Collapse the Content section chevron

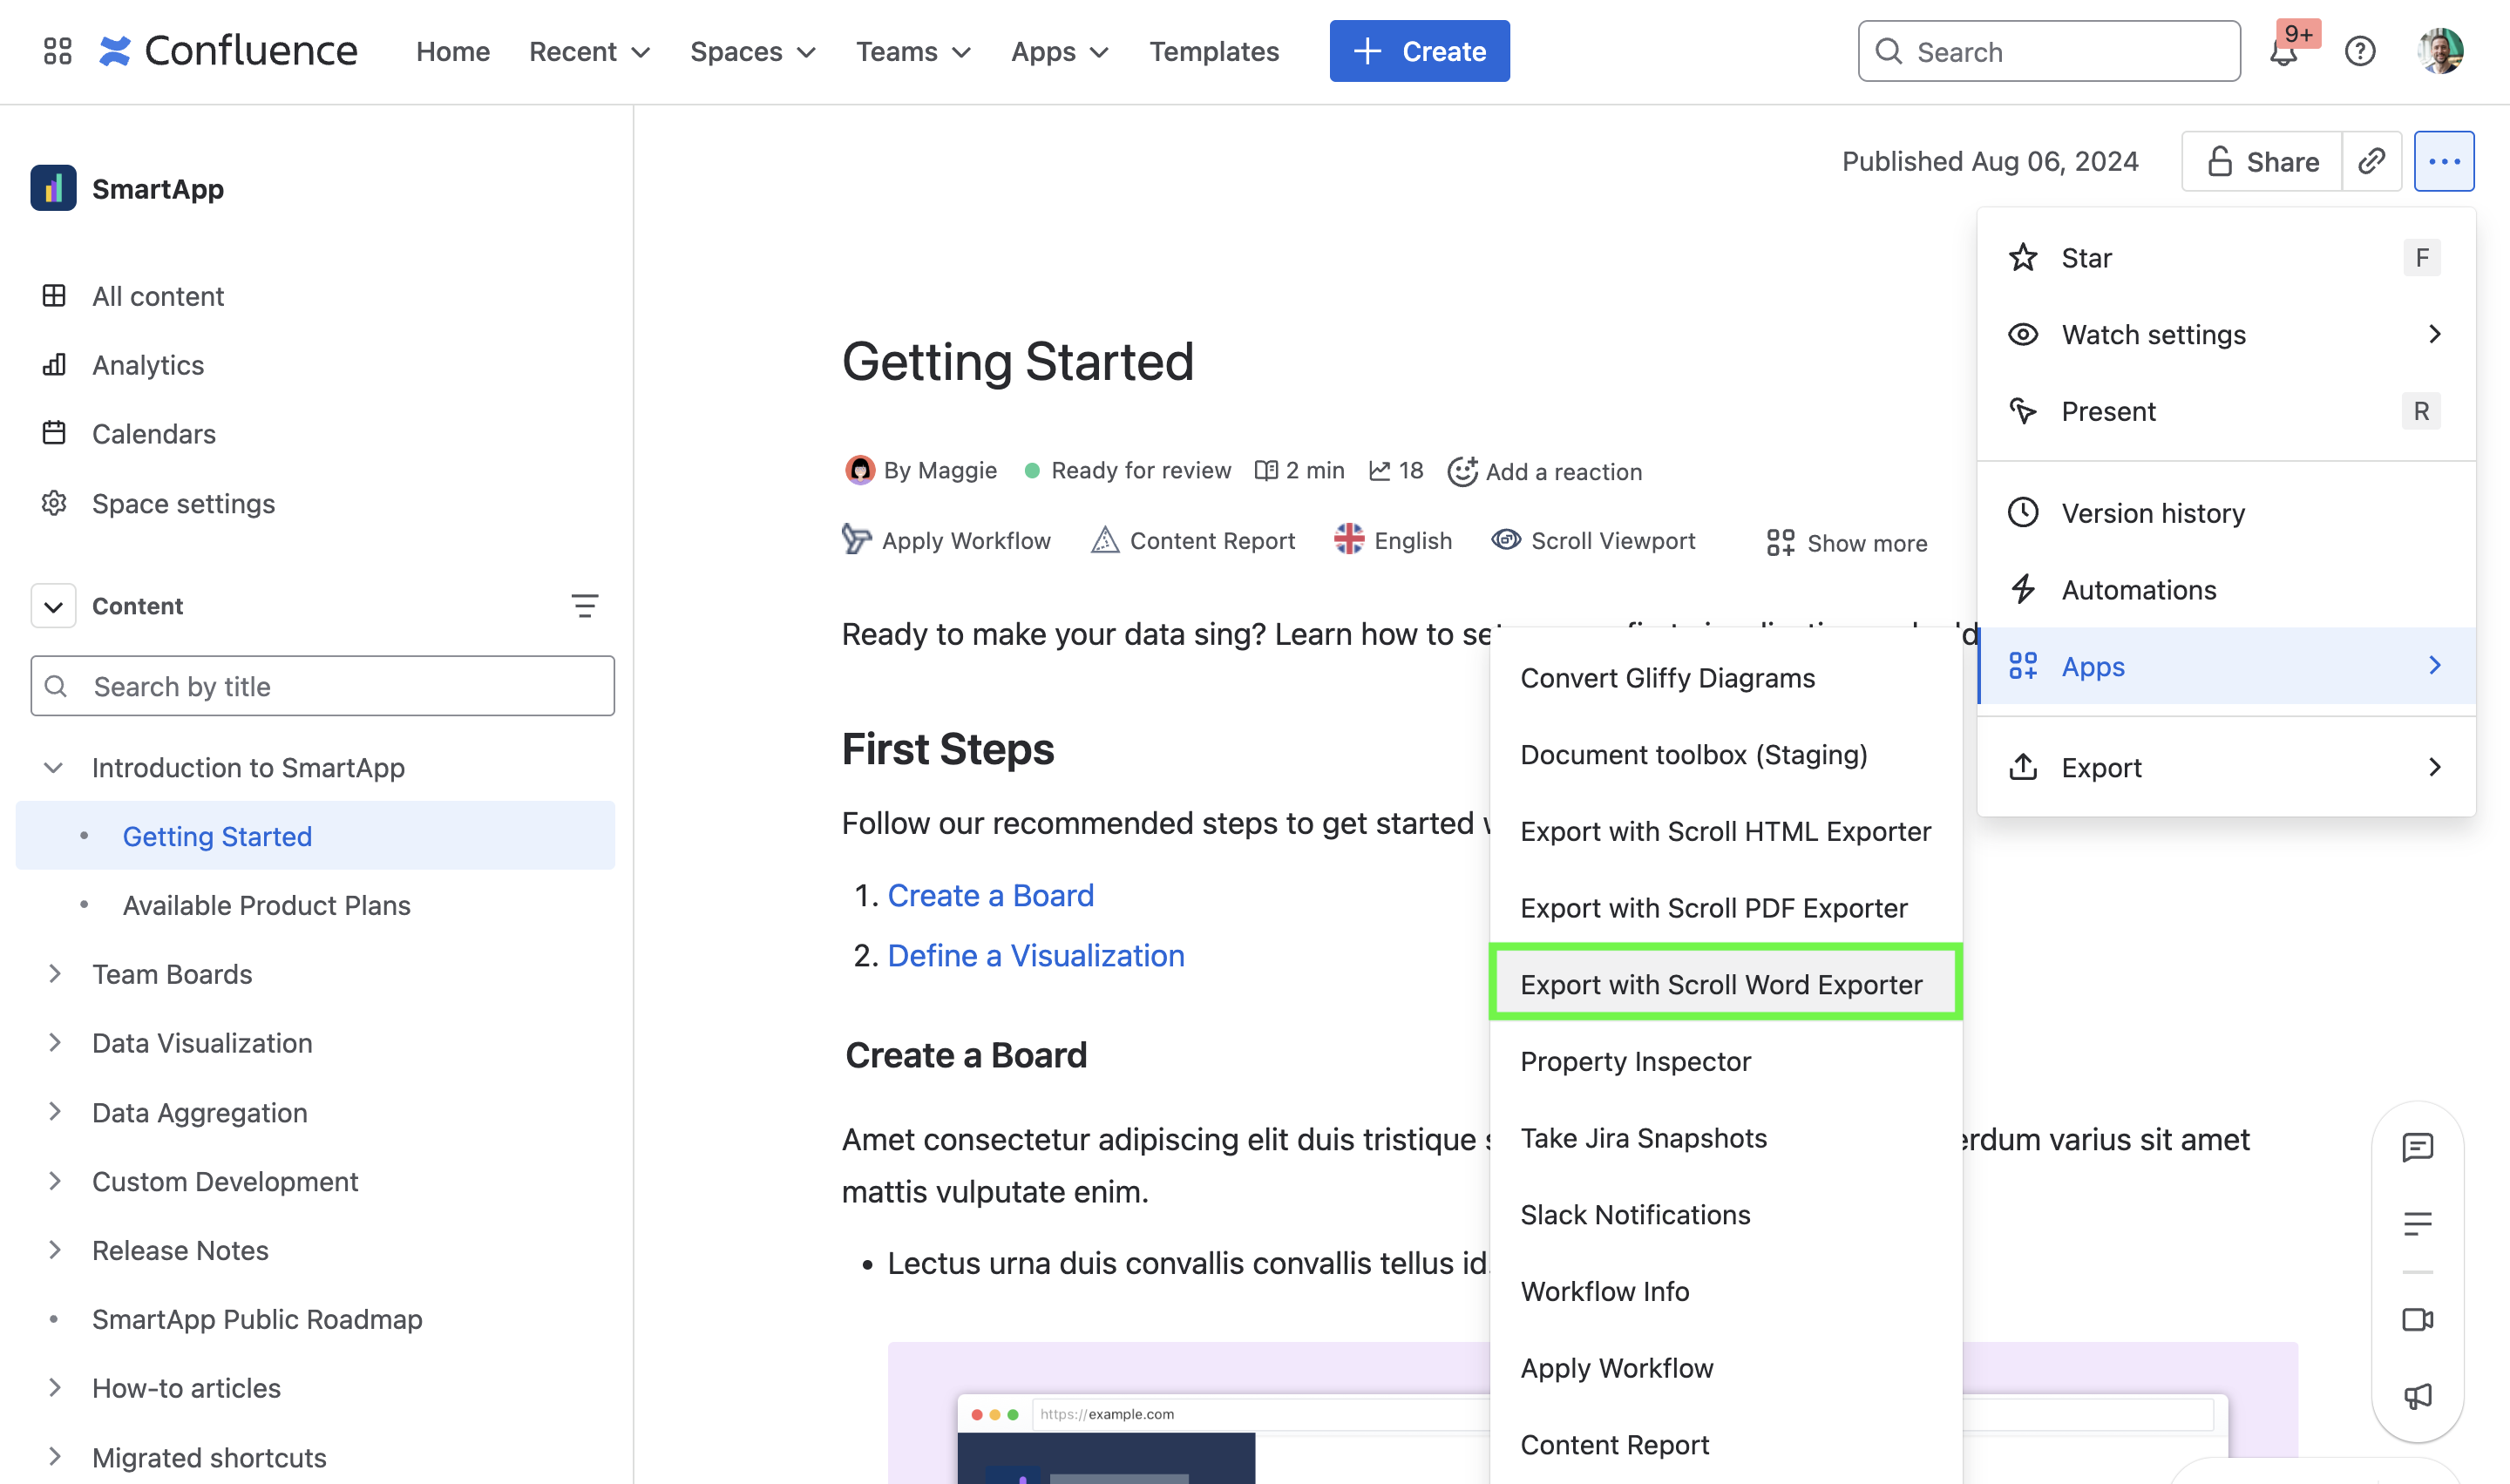click(x=53, y=606)
